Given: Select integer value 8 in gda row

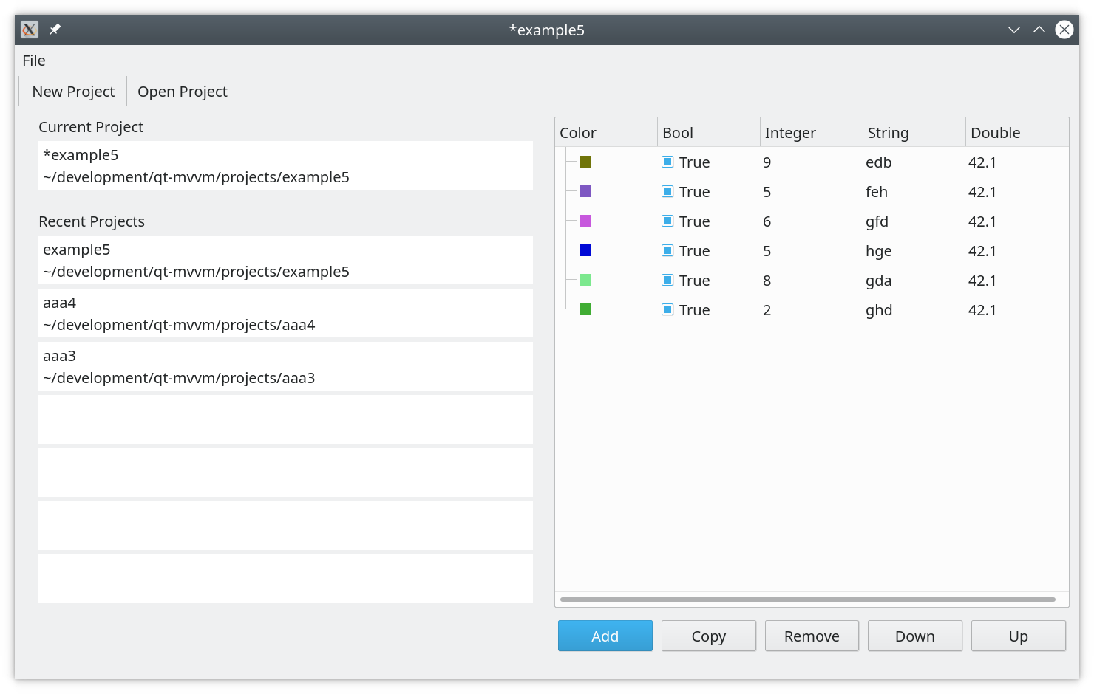Looking at the screenshot, I should [x=767, y=281].
